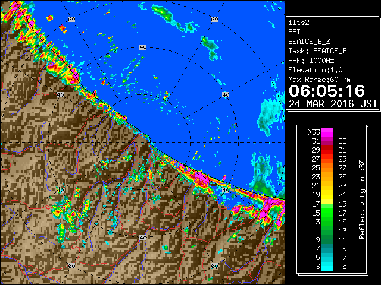Click the product name "SEAICE_B_Z"
Screen dimensions: 381x285
coord(309,42)
